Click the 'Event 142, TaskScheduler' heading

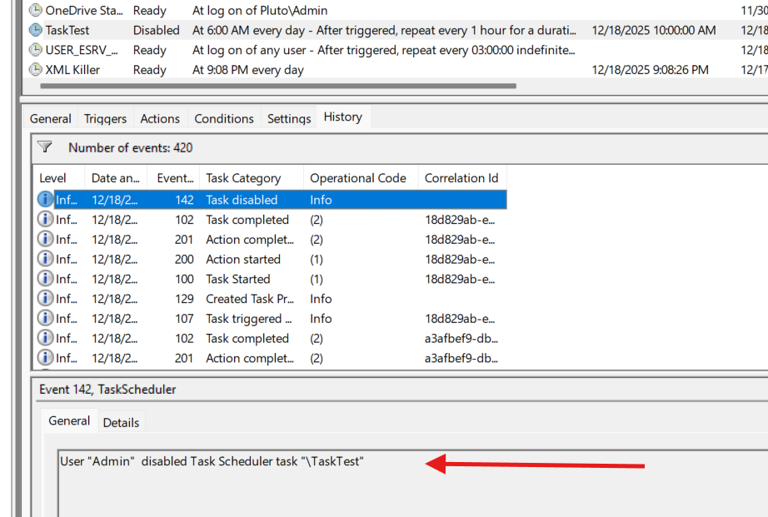click(107, 390)
